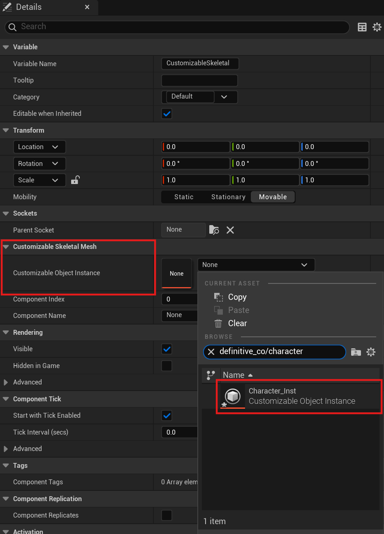
Task: Edit Scale Y value field
Action: coord(265,180)
